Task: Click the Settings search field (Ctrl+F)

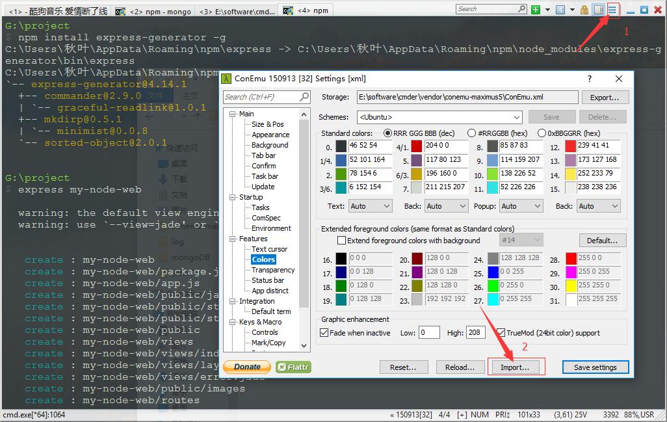Action: 262,97
